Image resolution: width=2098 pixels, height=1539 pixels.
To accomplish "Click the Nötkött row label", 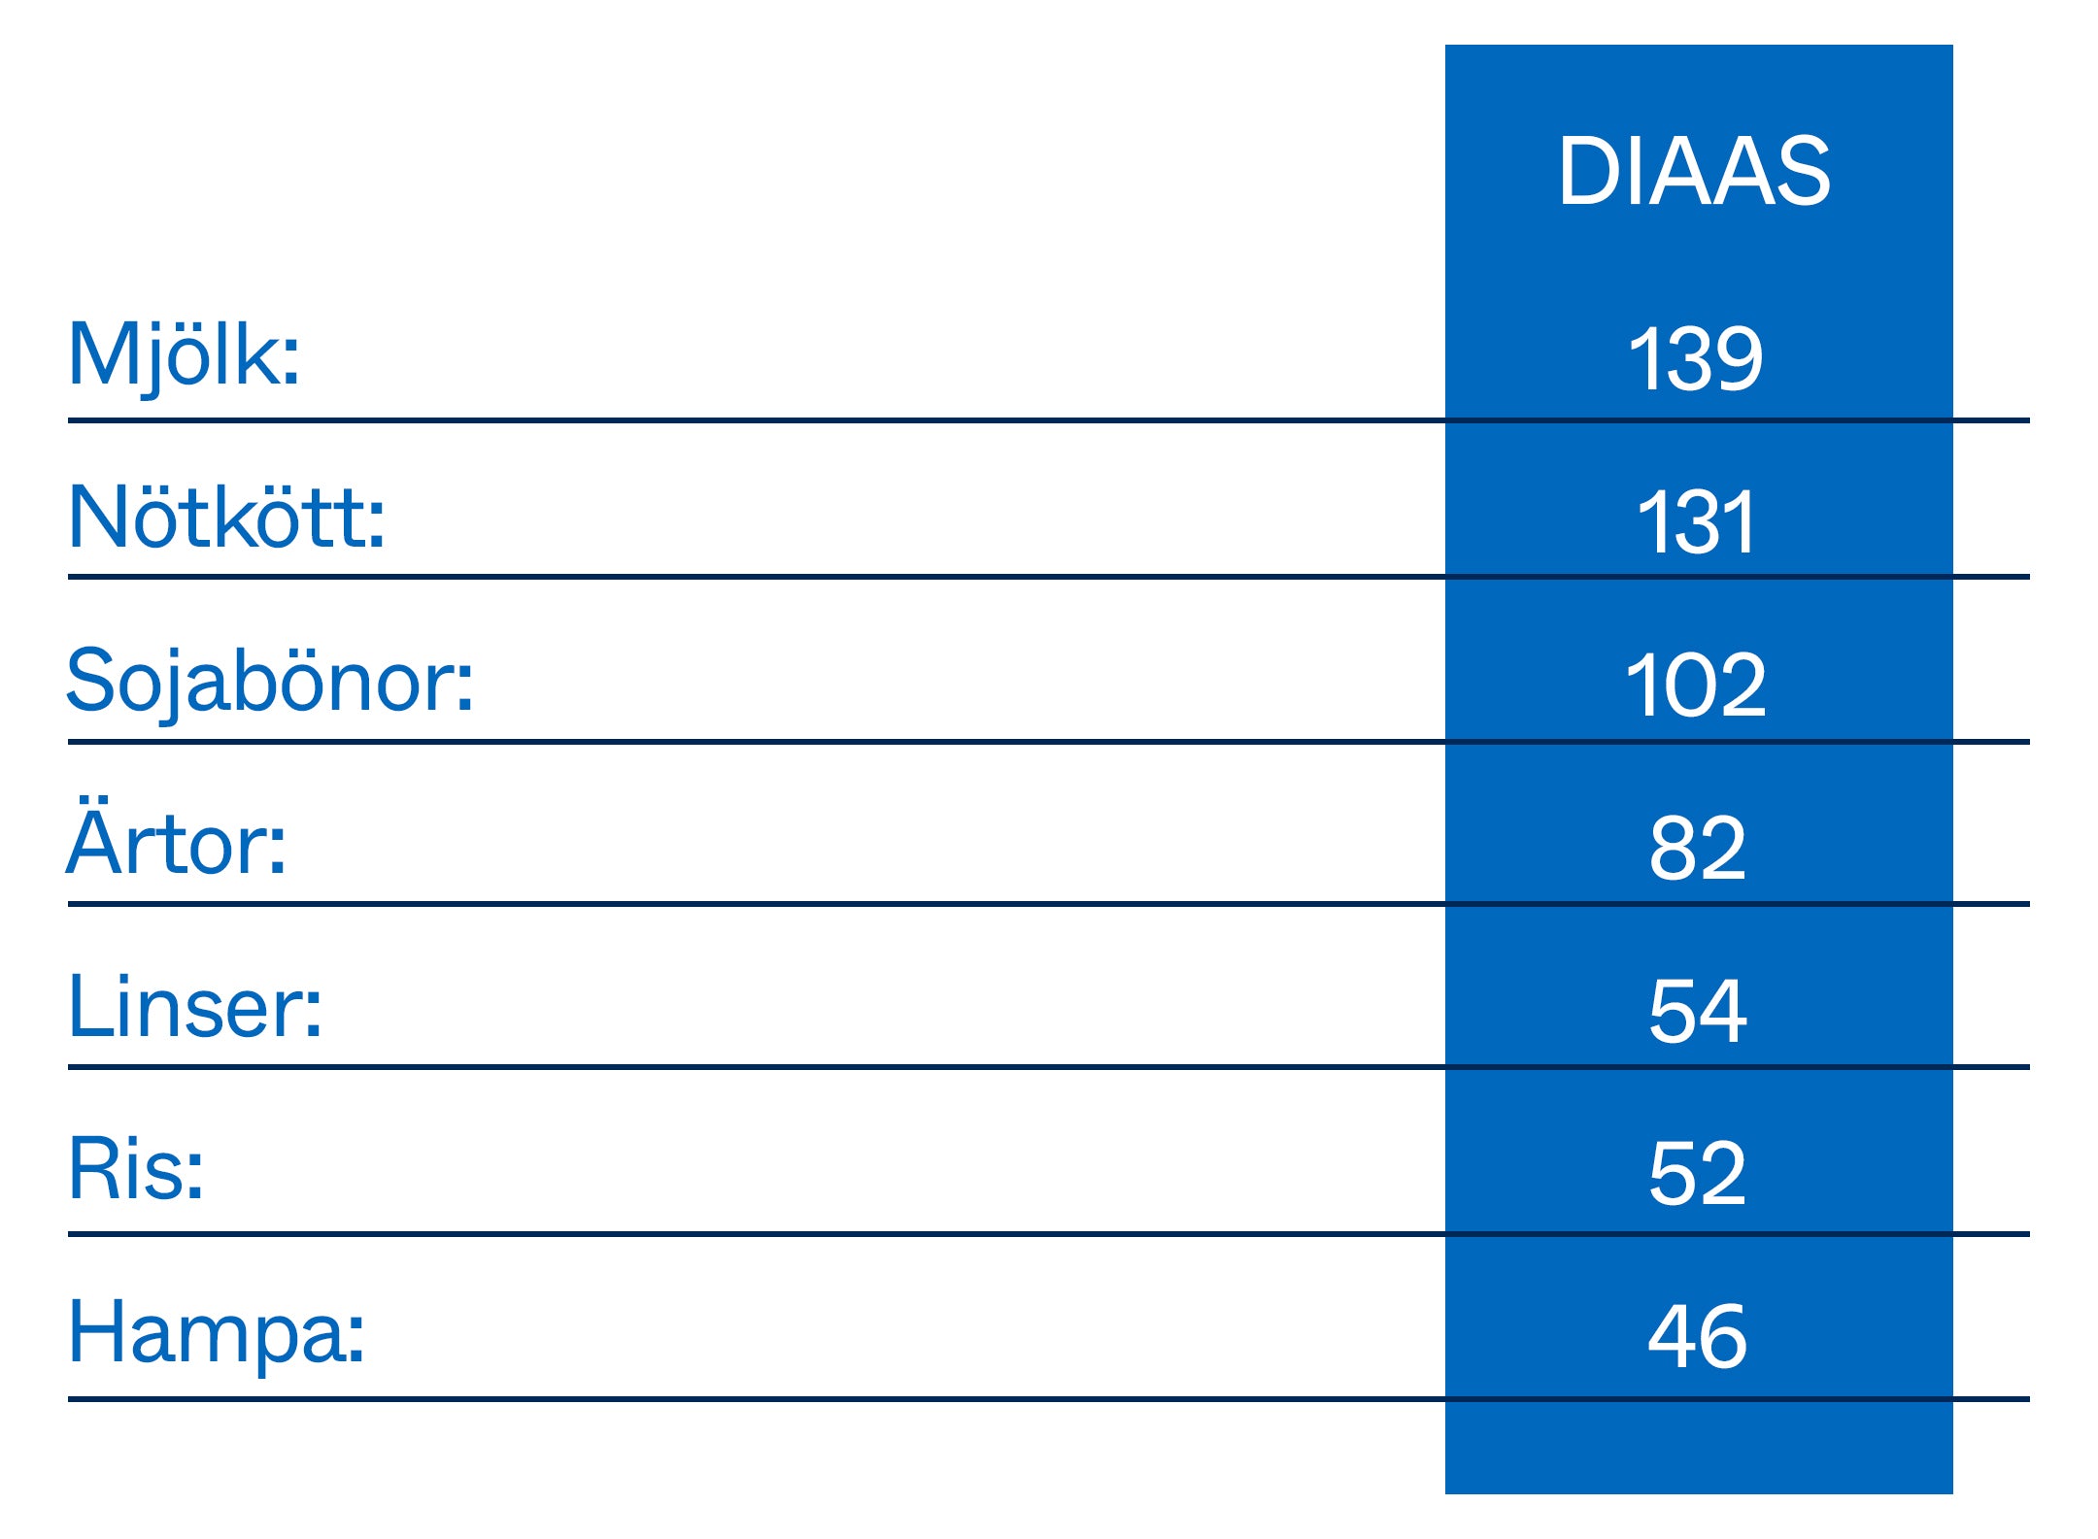I will pyautogui.click(x=226, y=518).
